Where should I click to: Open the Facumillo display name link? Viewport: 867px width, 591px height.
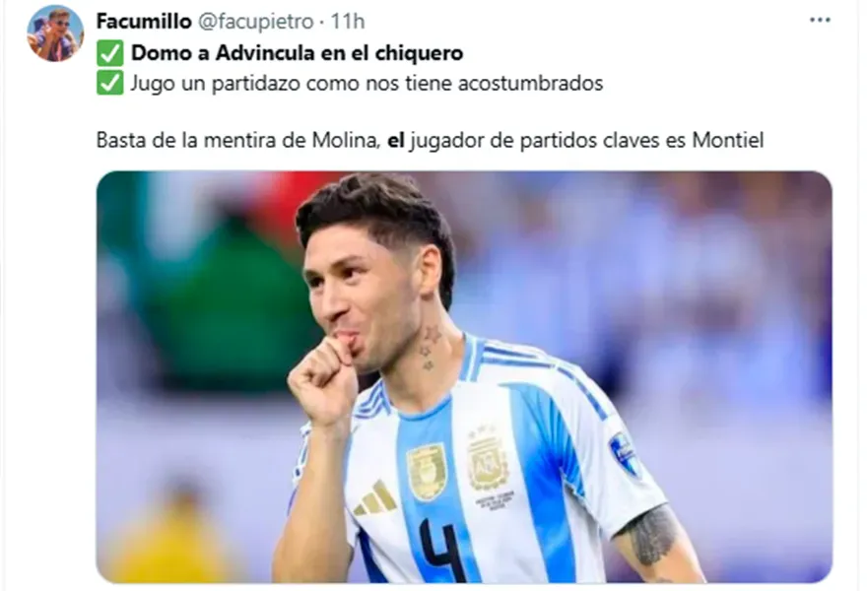pyautogui.click(x=144, y=22)
